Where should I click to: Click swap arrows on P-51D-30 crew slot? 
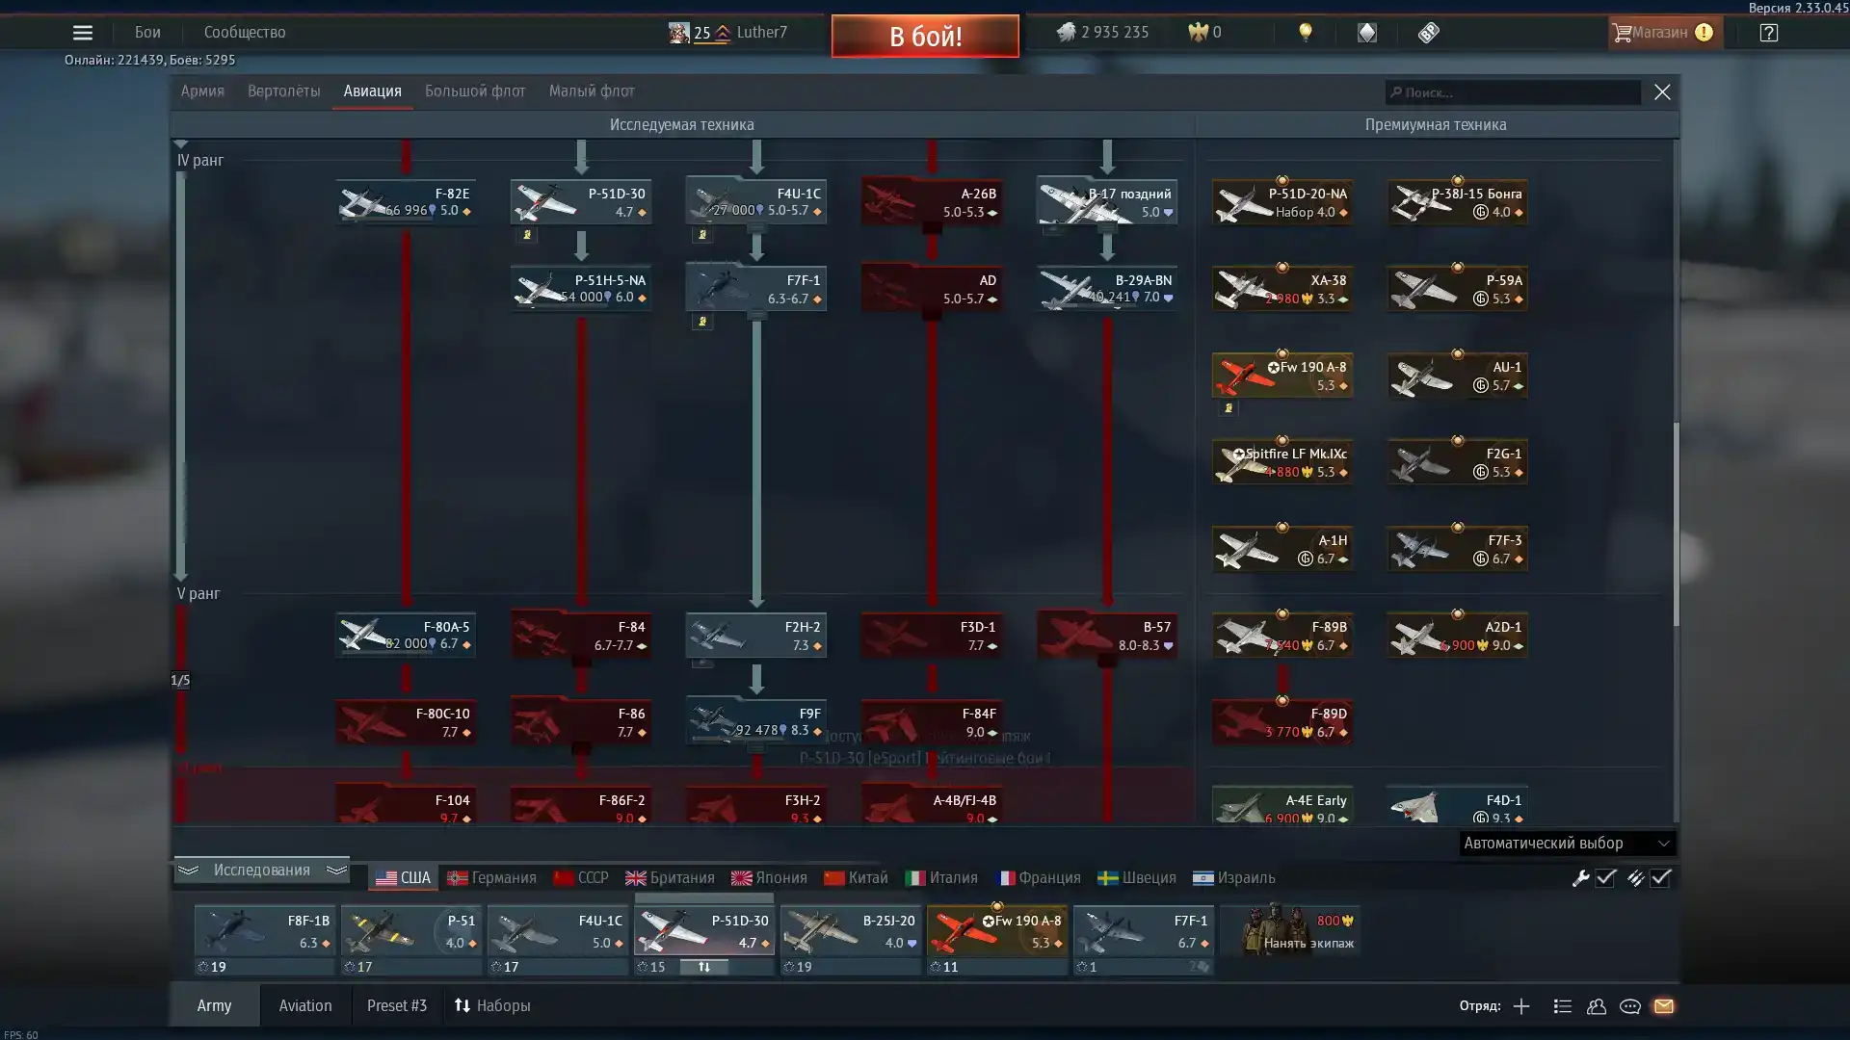704,967
